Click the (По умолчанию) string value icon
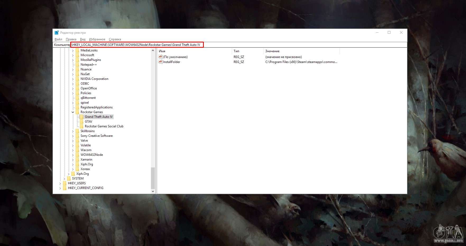Viewport: 466px width, 246px height. pyautogui.click(x=160, y=57)
